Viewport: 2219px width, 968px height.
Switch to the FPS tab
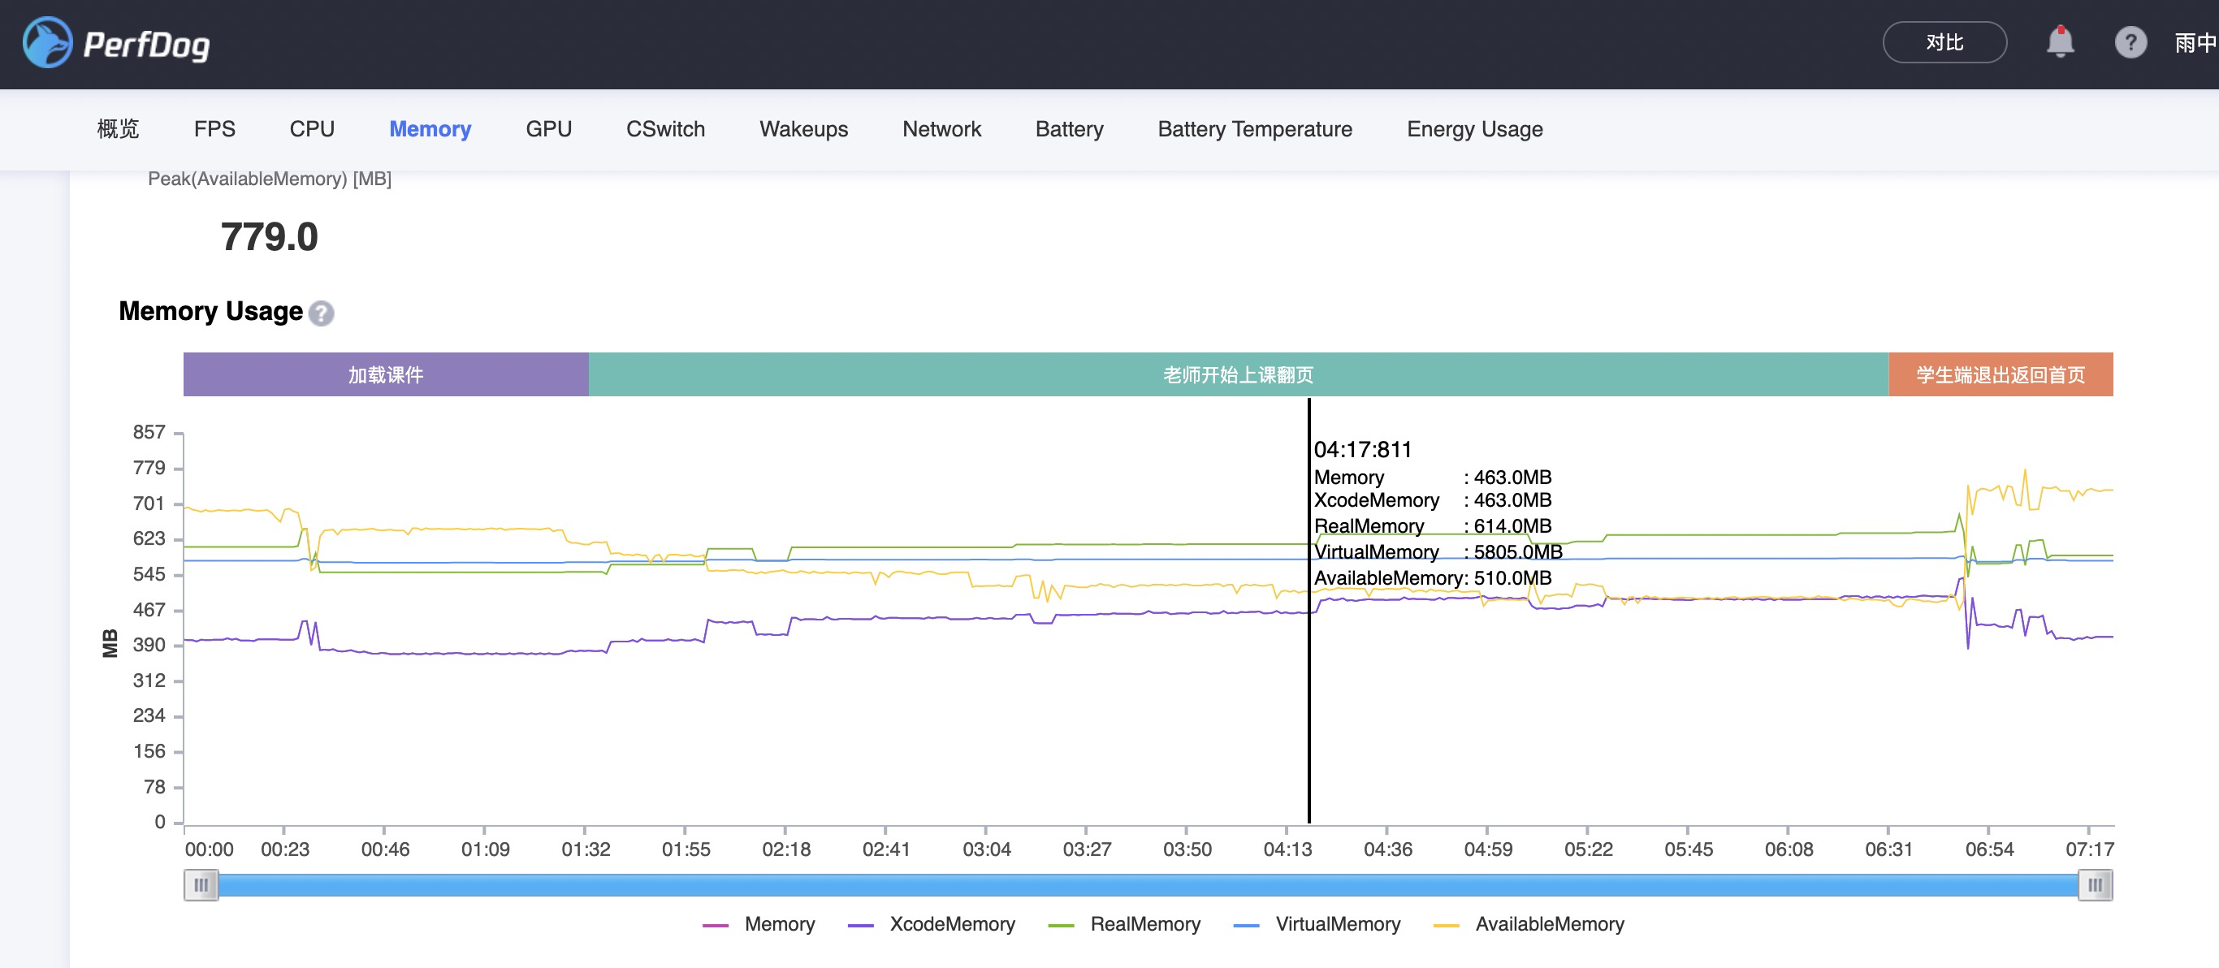(214, 129)
